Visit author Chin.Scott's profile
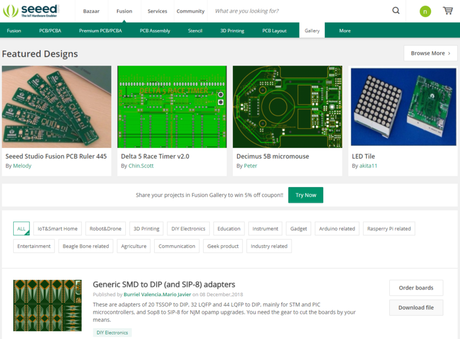460x339 pixels. 141,166
